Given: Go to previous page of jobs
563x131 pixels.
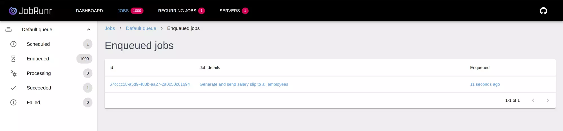Looking at the screenshot, I should tap(533, 100).
